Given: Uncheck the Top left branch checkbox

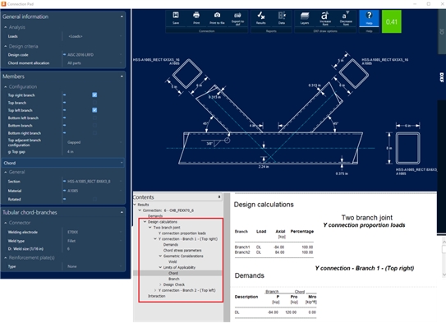Looking at the screenshot, I should [x=94, y=110].
